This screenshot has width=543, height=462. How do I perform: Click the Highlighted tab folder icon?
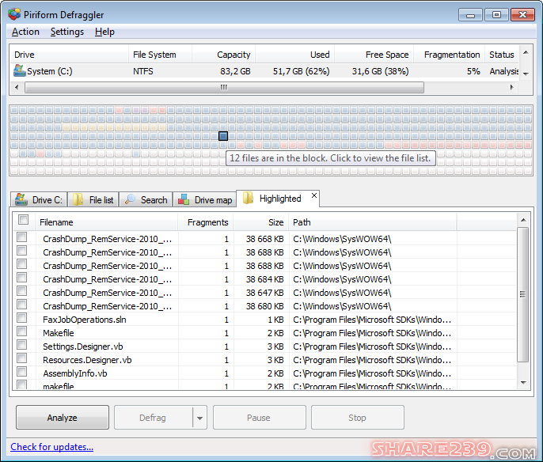(248, 198)
